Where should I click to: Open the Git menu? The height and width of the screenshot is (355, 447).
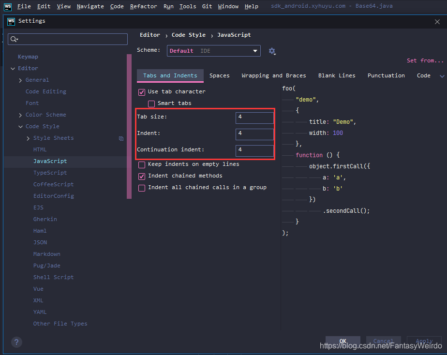[x=207, y=6]
